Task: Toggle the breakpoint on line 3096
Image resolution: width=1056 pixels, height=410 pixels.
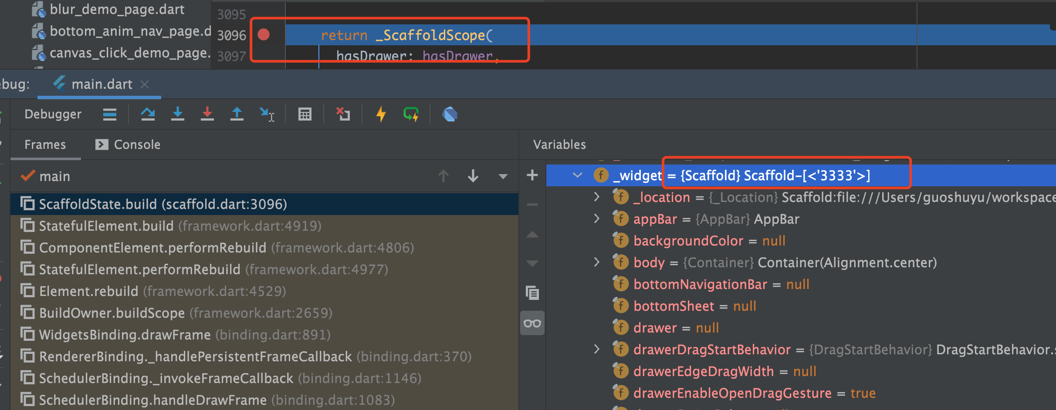Action: (x=264, y=34)
